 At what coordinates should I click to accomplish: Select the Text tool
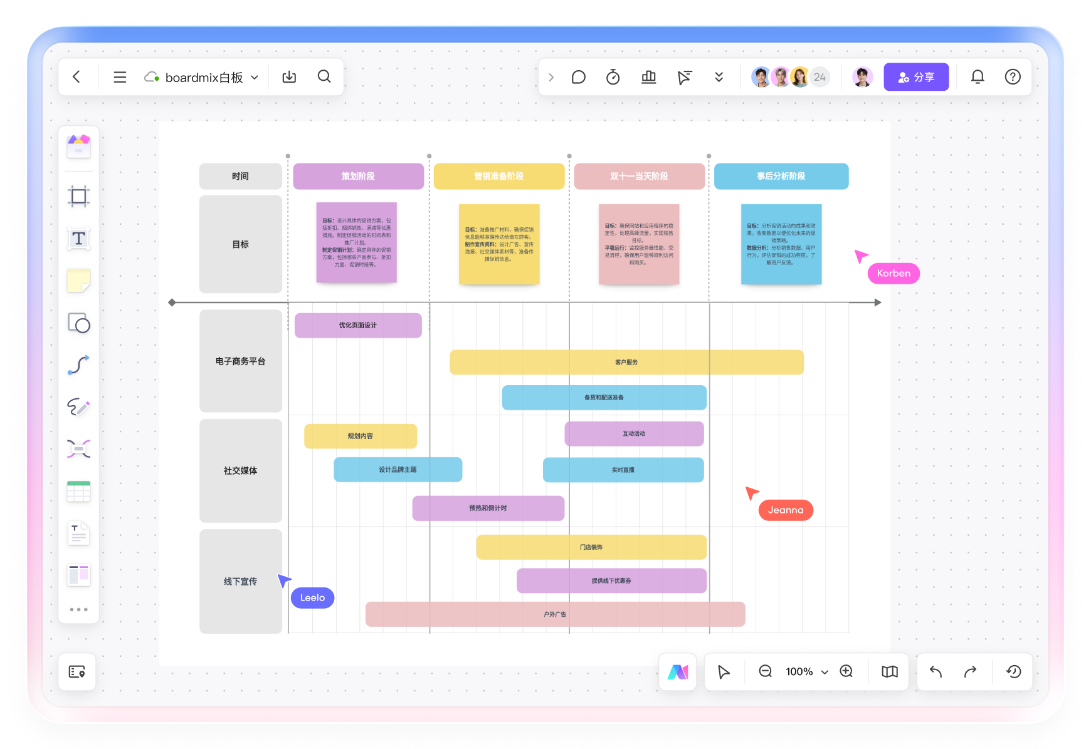click(78, 239)
